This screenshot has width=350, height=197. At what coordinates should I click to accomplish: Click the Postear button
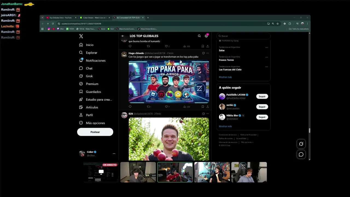tap(95, 132)
